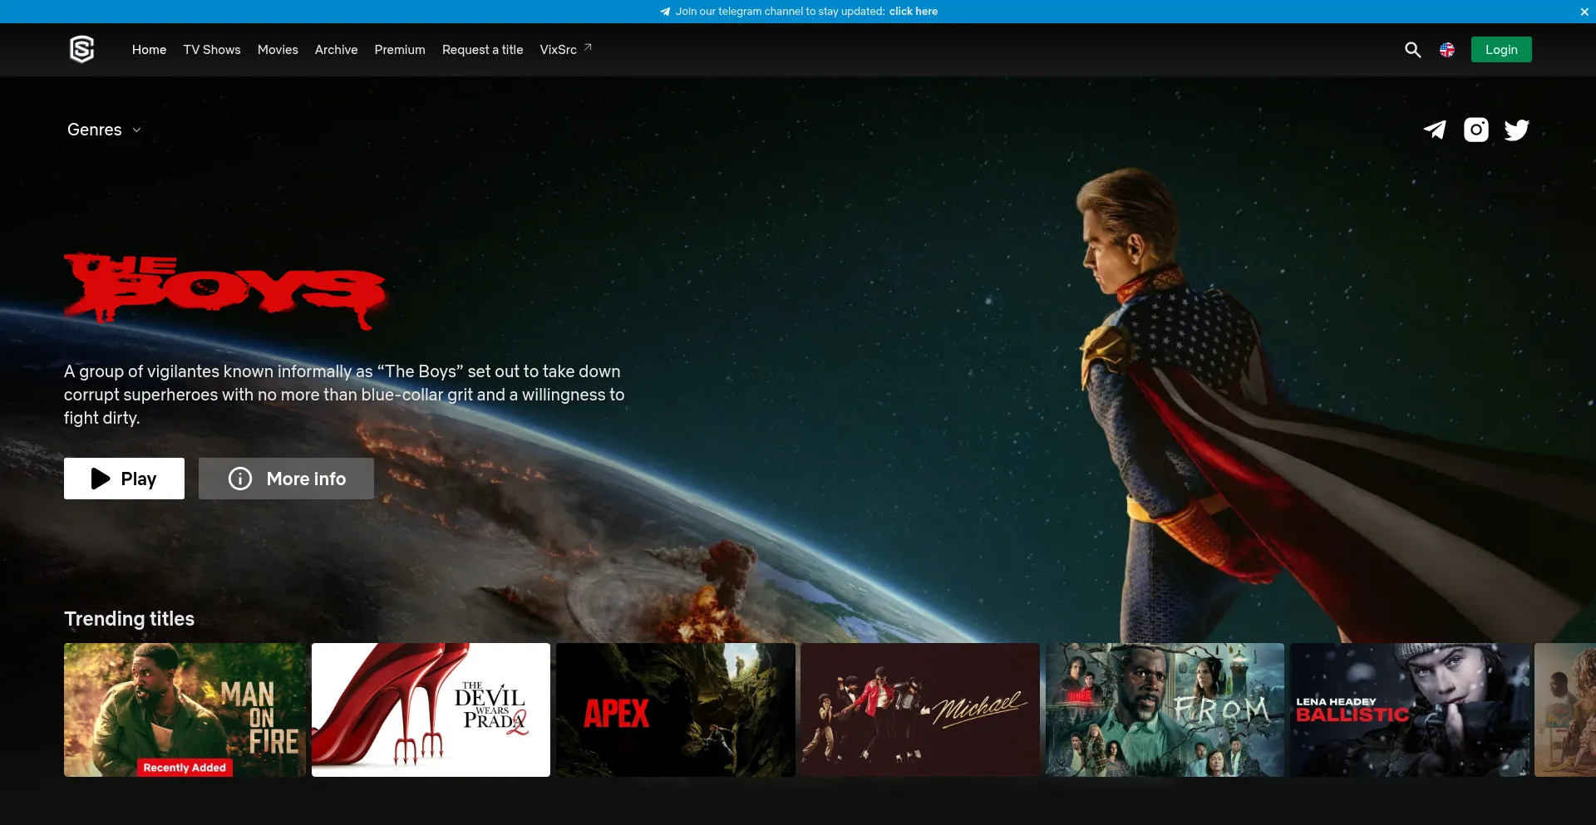Open the Man on Fire thumbnail
This screenshot has height=825, width=1596.
[x=185, y=710]
